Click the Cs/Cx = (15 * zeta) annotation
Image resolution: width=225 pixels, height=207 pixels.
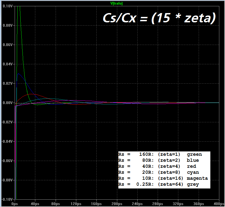click(x=159, y=18)
